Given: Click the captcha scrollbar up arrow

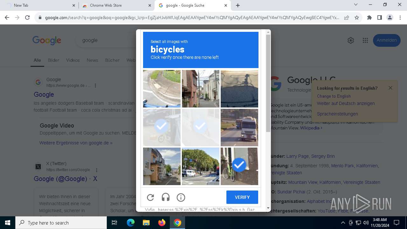Looking at the screenshot, I should [x=268, y=32].
